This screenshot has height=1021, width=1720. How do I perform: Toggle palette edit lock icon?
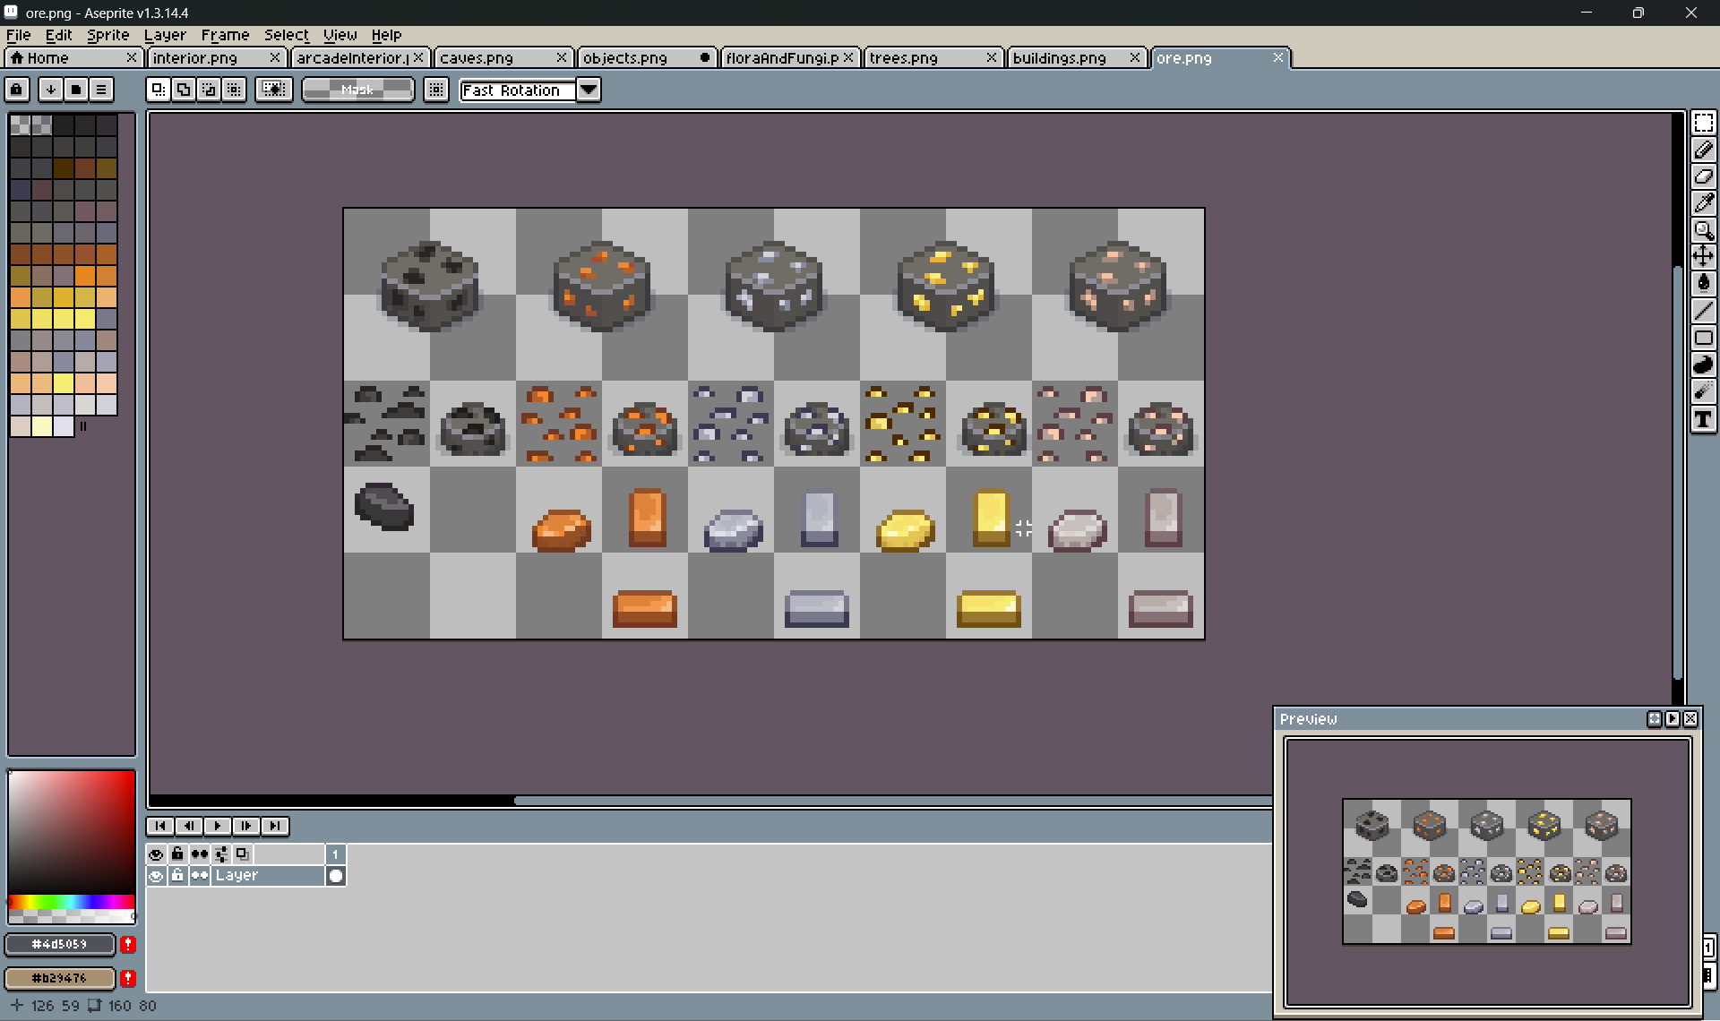click(17, 90)
